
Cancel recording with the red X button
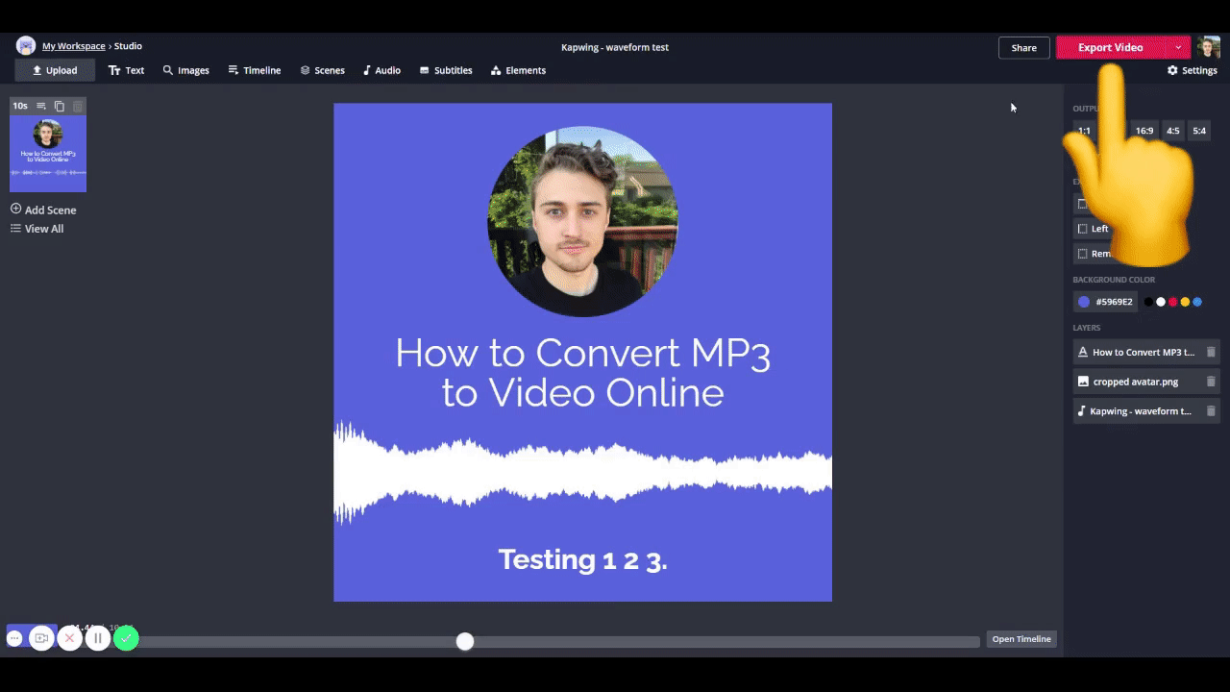pyautogui.click(x=69, y=638)
